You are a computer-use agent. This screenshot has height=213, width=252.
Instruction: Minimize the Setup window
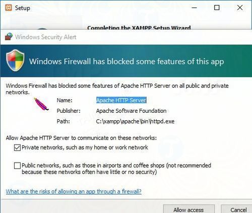(194, 8)
